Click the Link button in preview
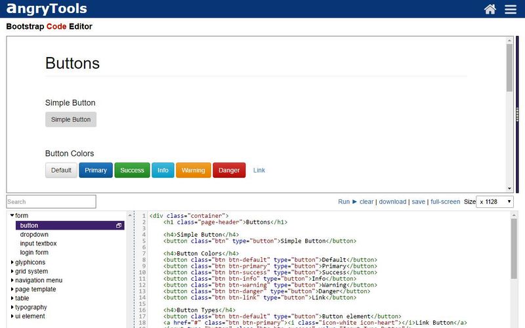Screen dimensions: 525x328 pyautogui.click(x=259, y=171)
